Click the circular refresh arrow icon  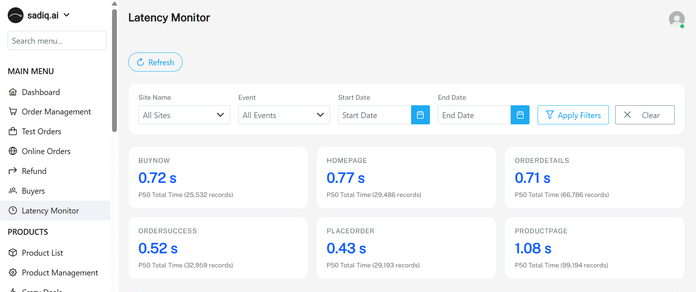point(140,62)
